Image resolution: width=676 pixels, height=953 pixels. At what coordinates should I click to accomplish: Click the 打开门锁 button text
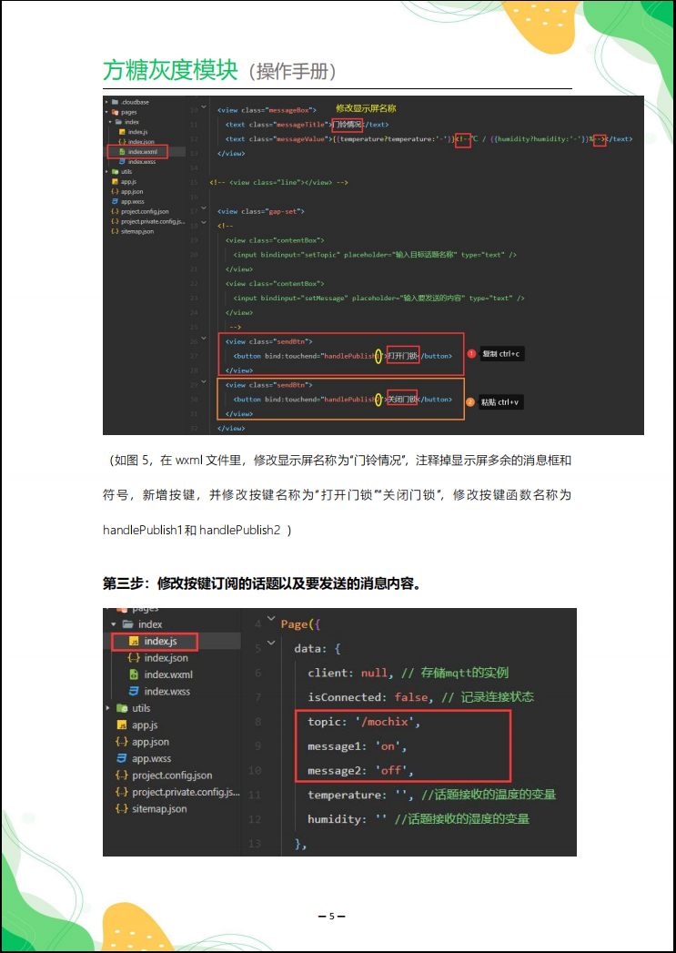point(403,356)
